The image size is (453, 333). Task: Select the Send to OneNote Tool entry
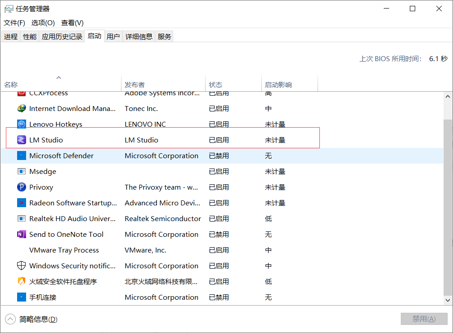pyautogui.click(x=66, y=234)
